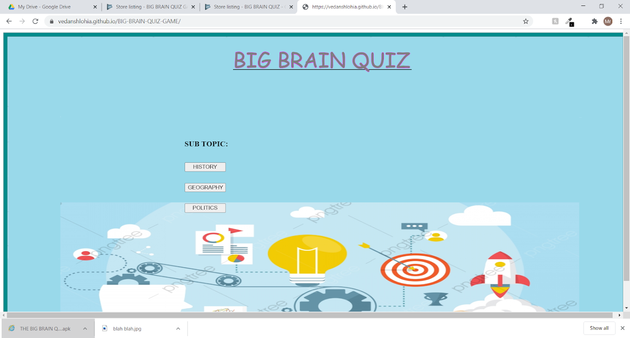
Task: Click the horizontal scrollbar left arrow
Action: coord(4,315)
